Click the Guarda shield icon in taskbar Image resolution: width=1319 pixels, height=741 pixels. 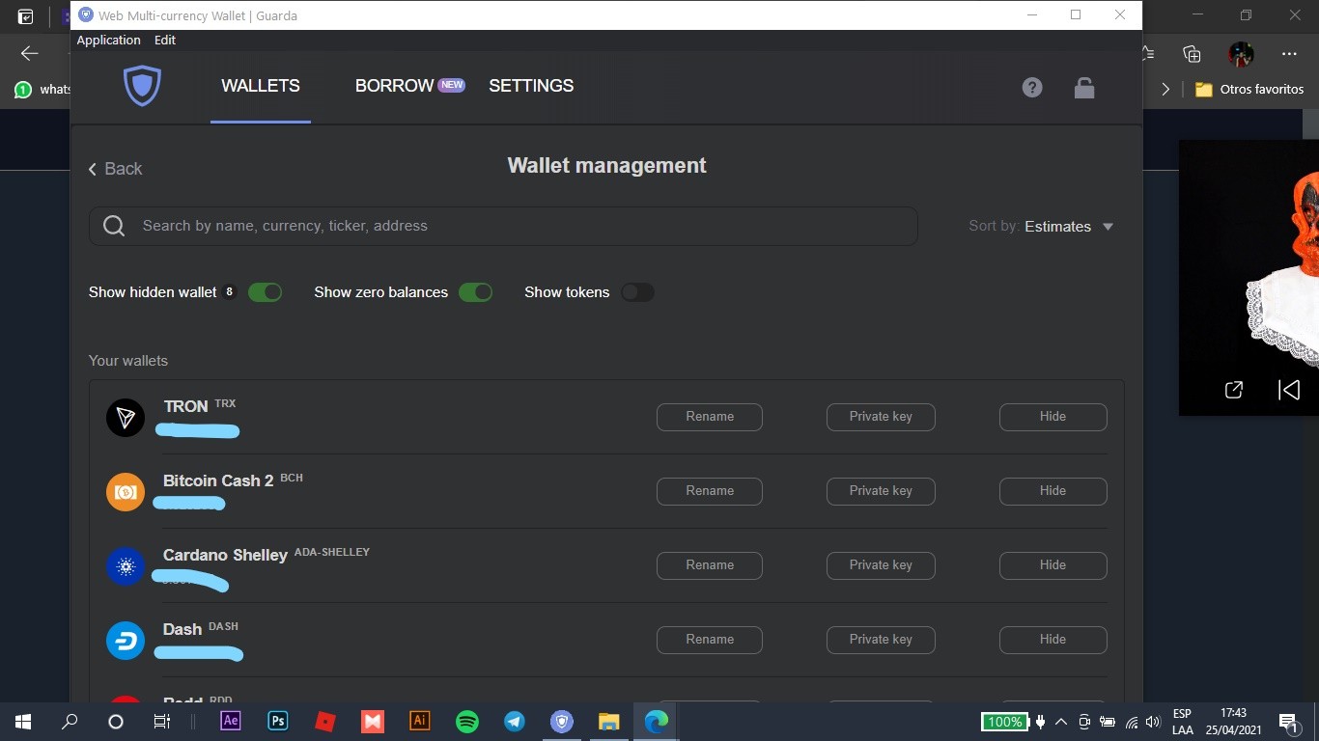pos(562,721)
